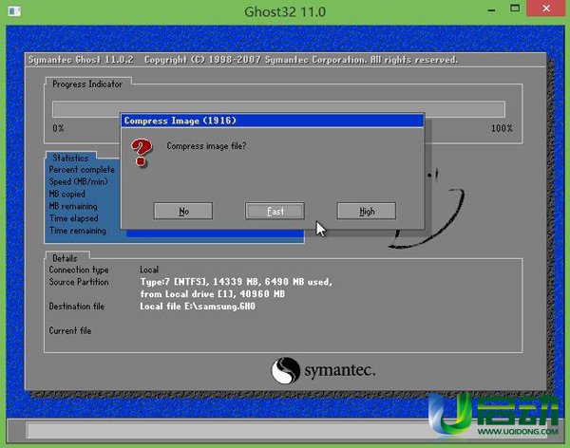Click the Progress Indicator bar
Screen dimensions: 570x448
[x=278, y=109]
